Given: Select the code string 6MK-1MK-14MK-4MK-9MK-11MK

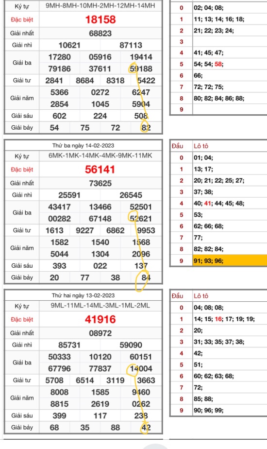Looking at the screenshot, I should tap(100, 155).
